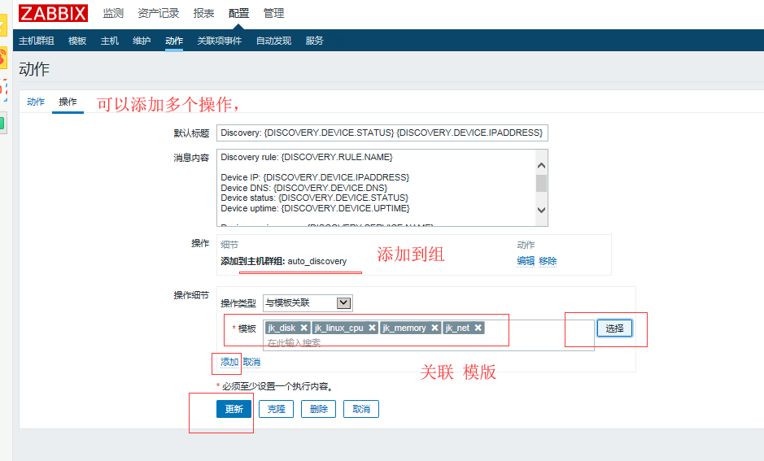Click the blue 更新 button

tap(234, 409)
